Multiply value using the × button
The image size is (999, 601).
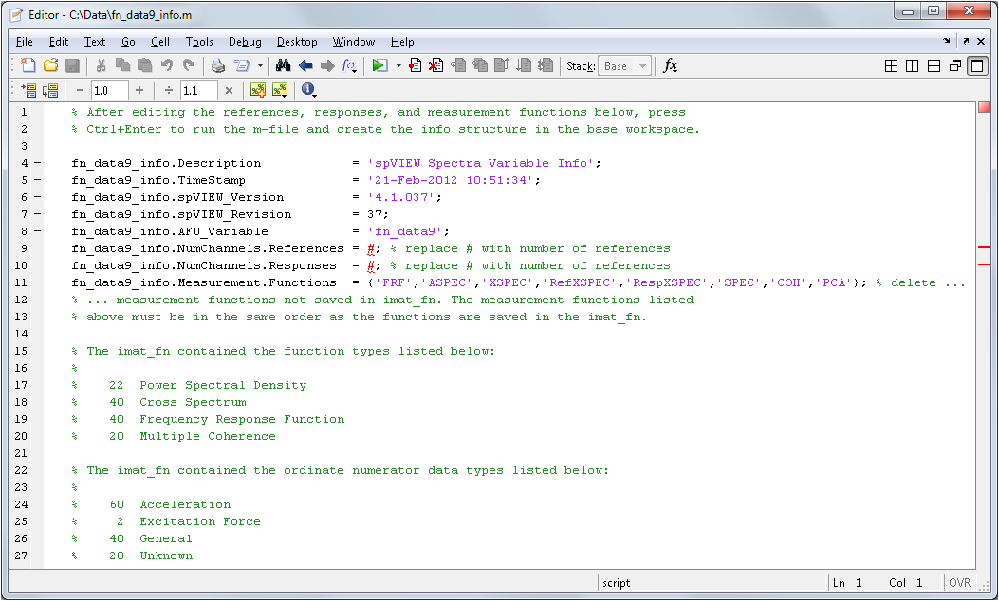[229, 90]
